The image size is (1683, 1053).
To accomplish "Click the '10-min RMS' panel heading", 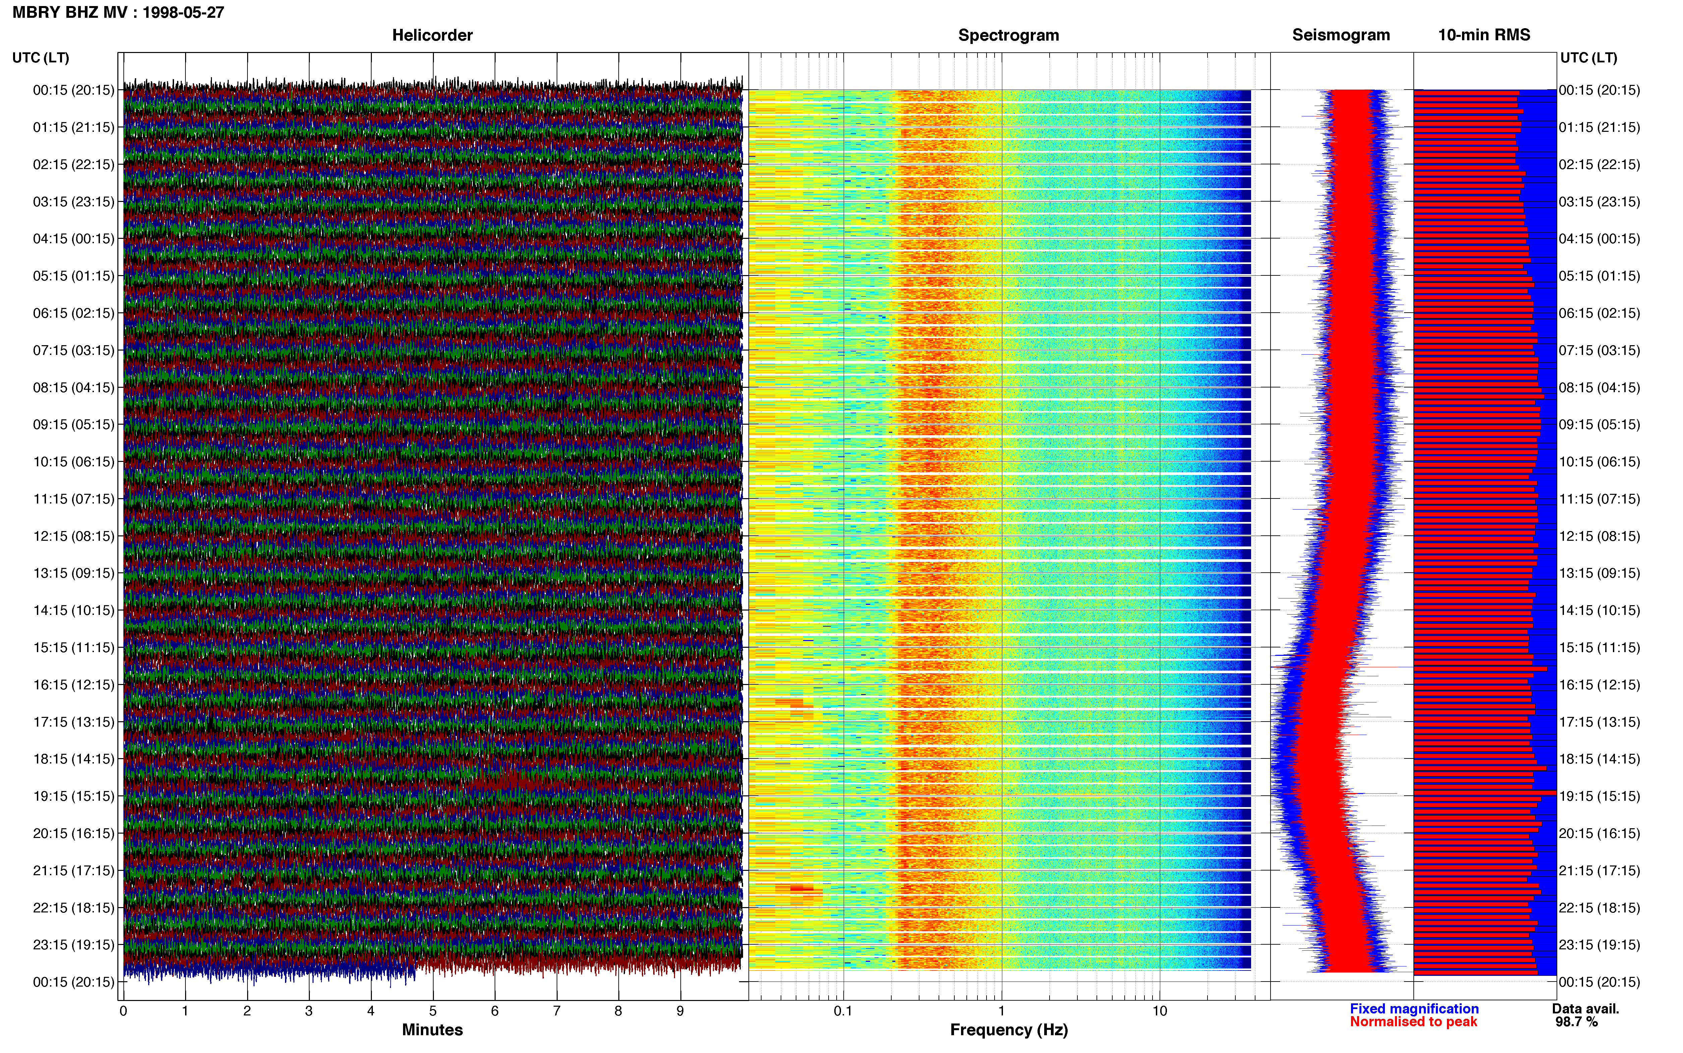I will tap(1484, 36).
